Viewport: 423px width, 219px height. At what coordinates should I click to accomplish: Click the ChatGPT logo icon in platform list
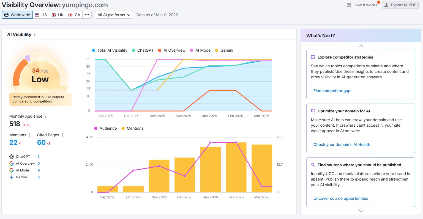12,157
